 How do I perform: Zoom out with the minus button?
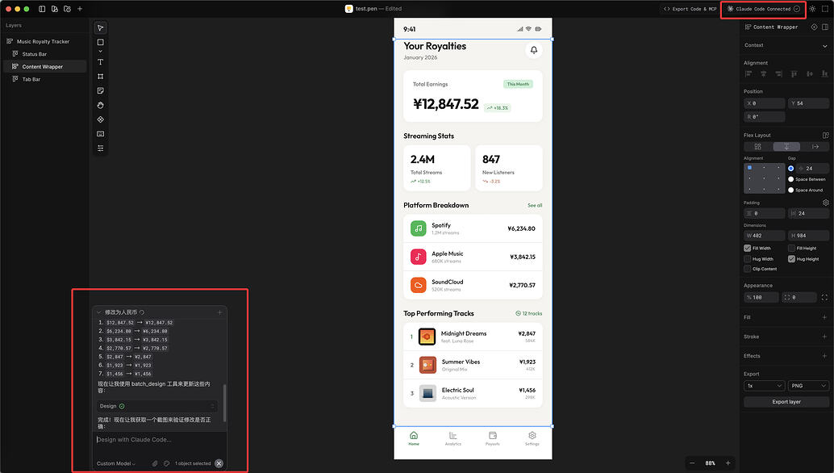[x=692, y=463]
